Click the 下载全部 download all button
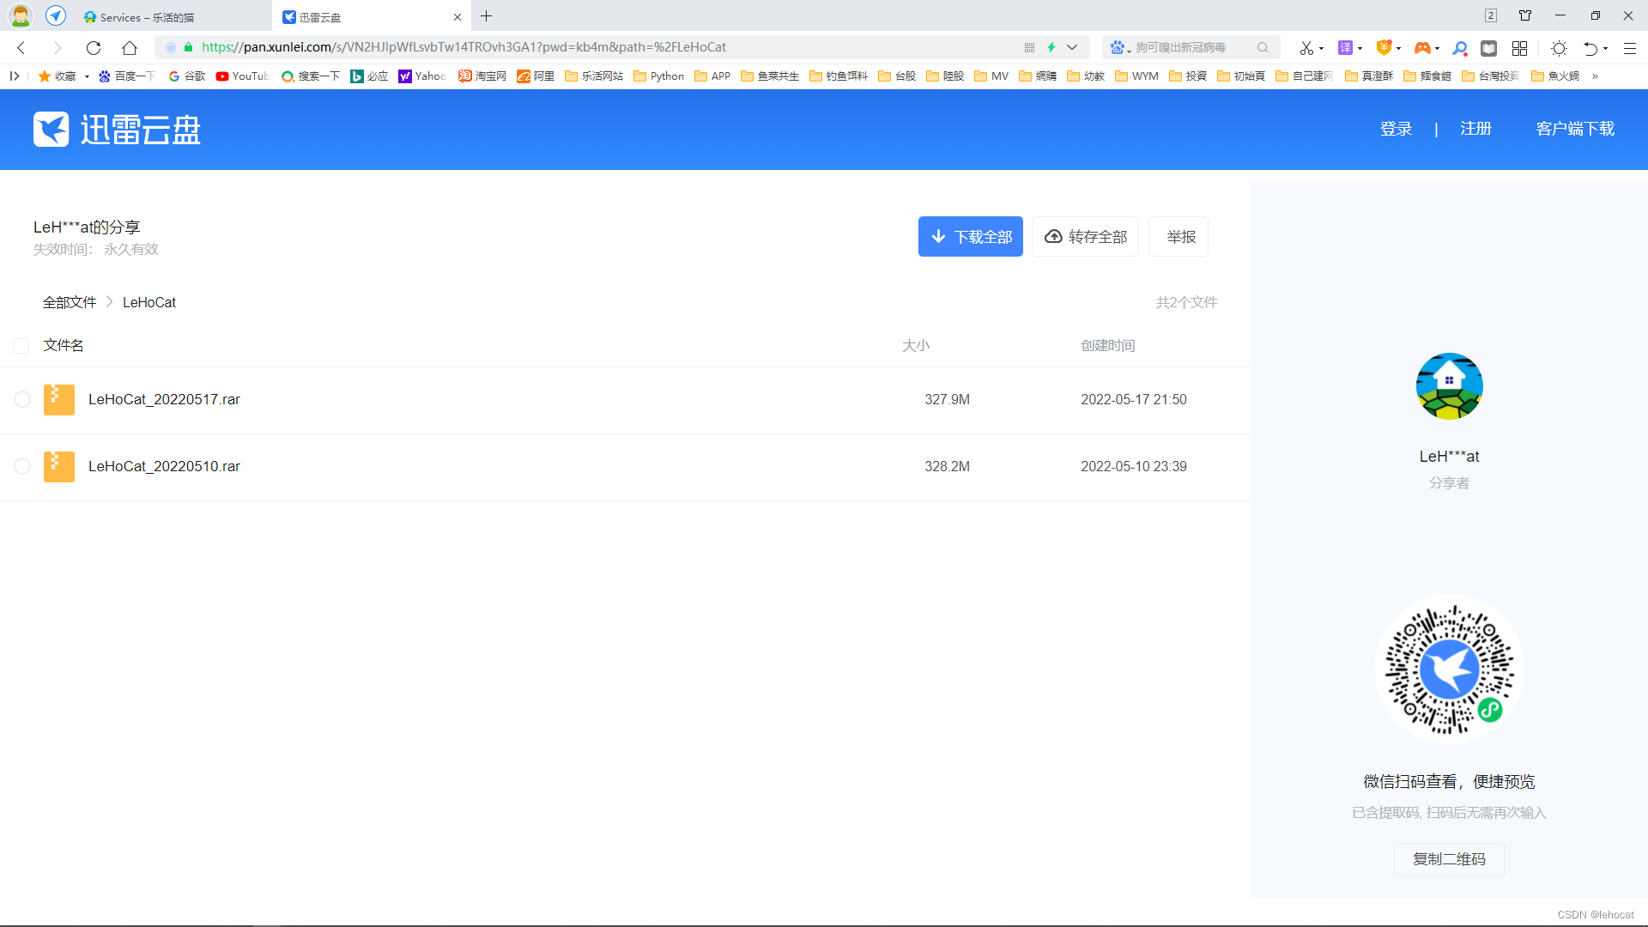Viewport: 1648px width, 927px height. [970, 237]
